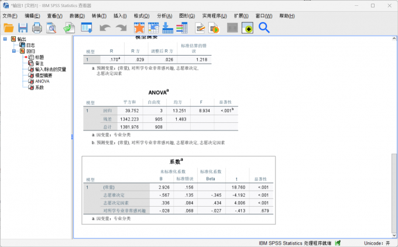This screenshot has height=247, width=398.
Task: Click the run script icon
Action: [x=214, y=28]
